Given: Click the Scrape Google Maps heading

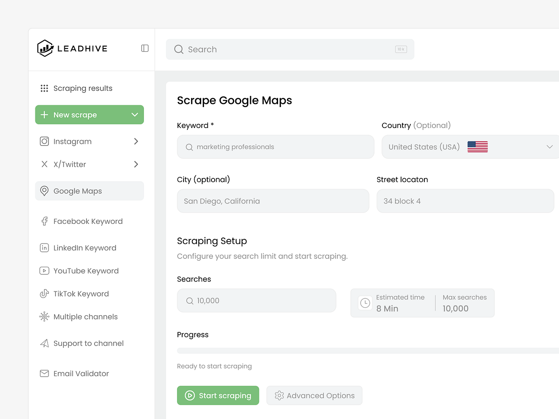Looking at the screenshot, I should point(234,101).
